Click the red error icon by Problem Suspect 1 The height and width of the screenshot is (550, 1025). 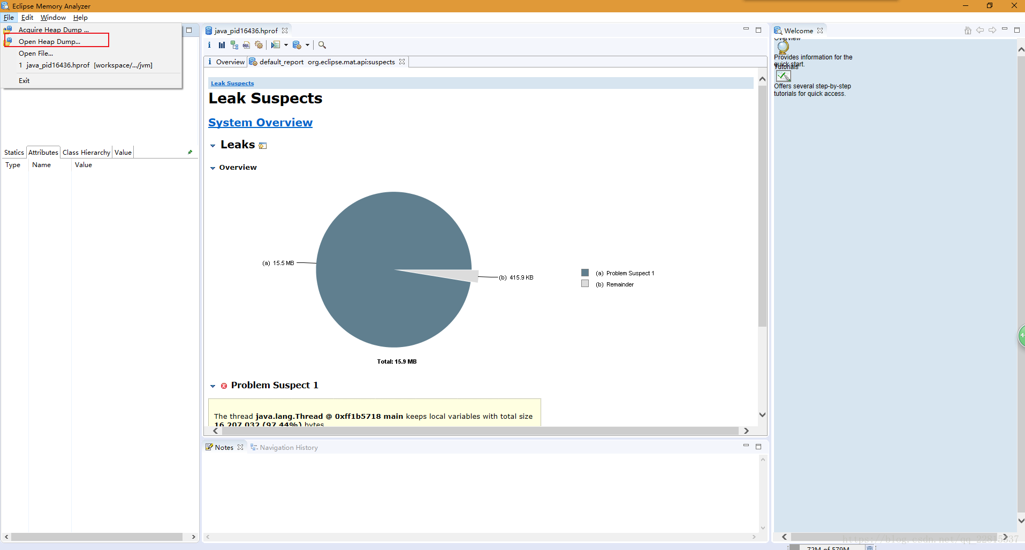click(224, 386)
